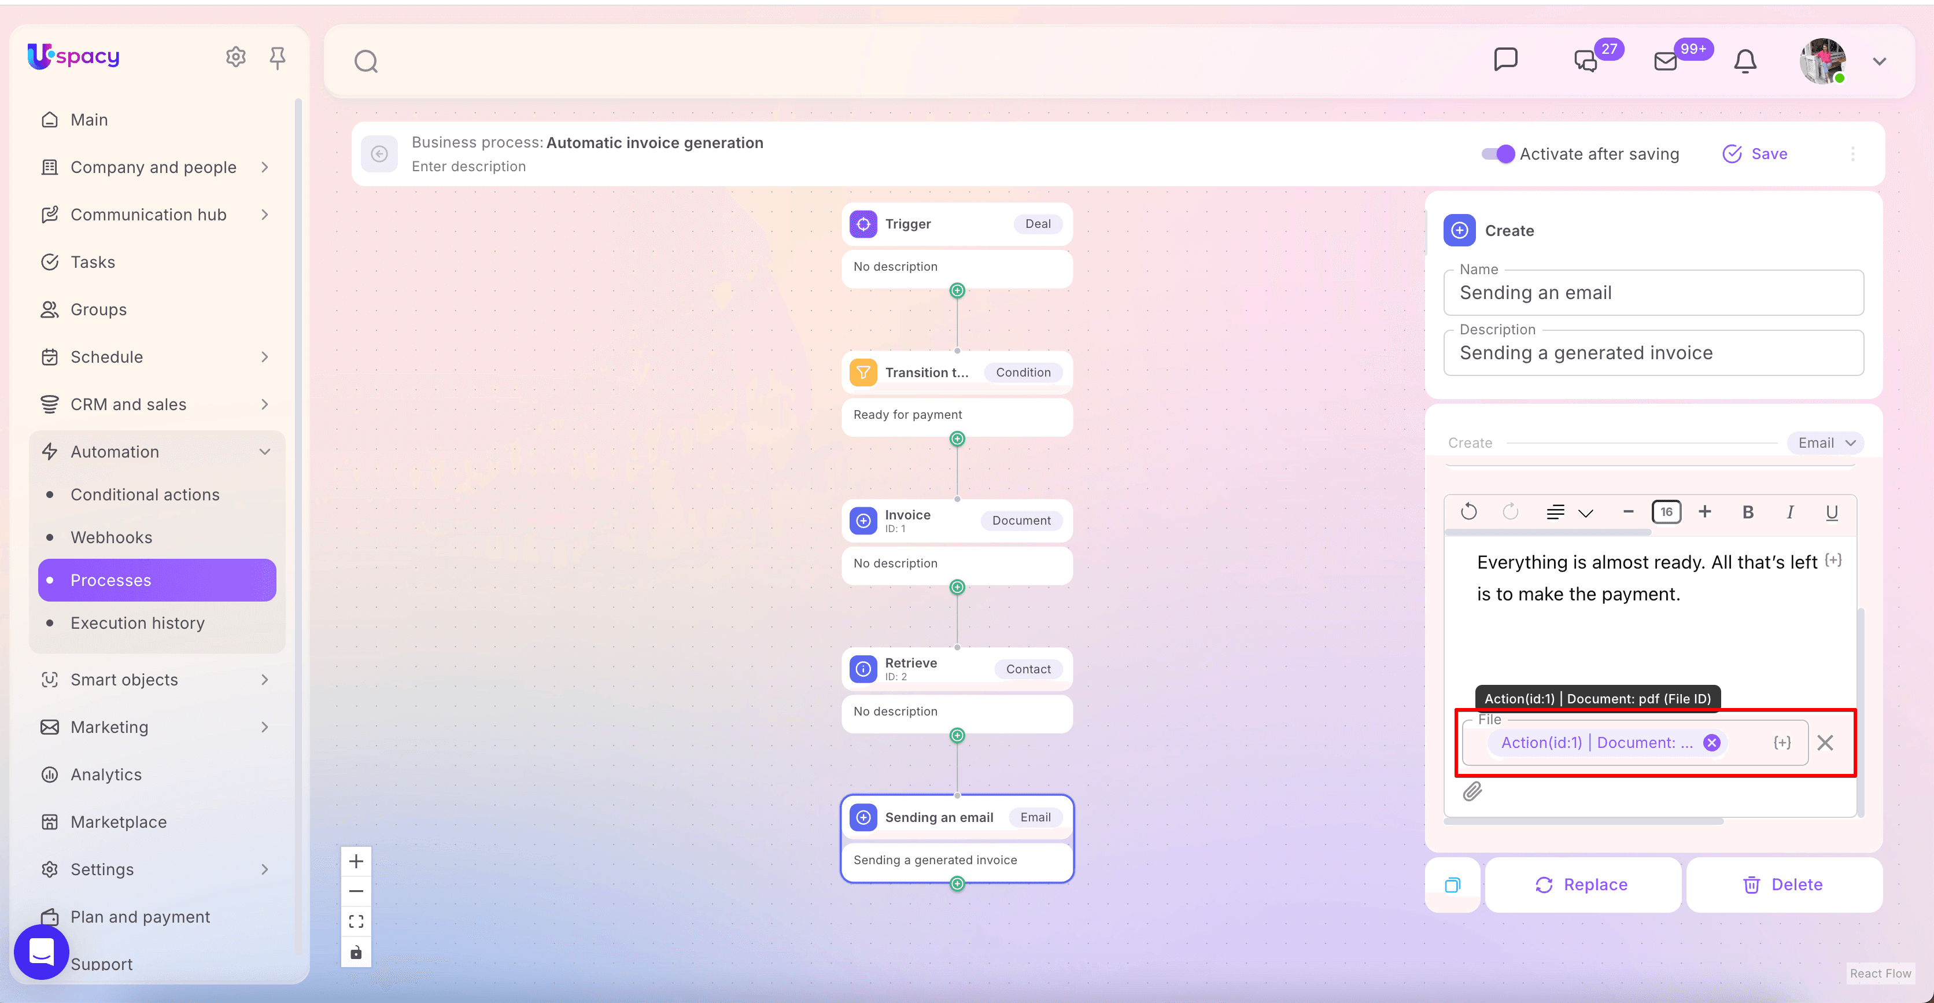The width and height of the screenshot is (1934, 1003).
Task: Open Conditional actions in sidebar
Action: point(145,495)
